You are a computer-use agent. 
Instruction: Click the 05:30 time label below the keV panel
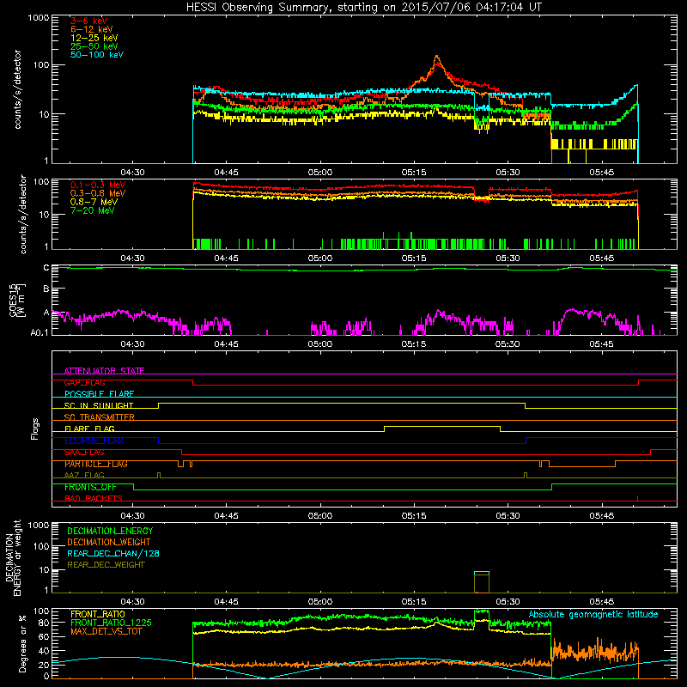click(x=508, y=173)
